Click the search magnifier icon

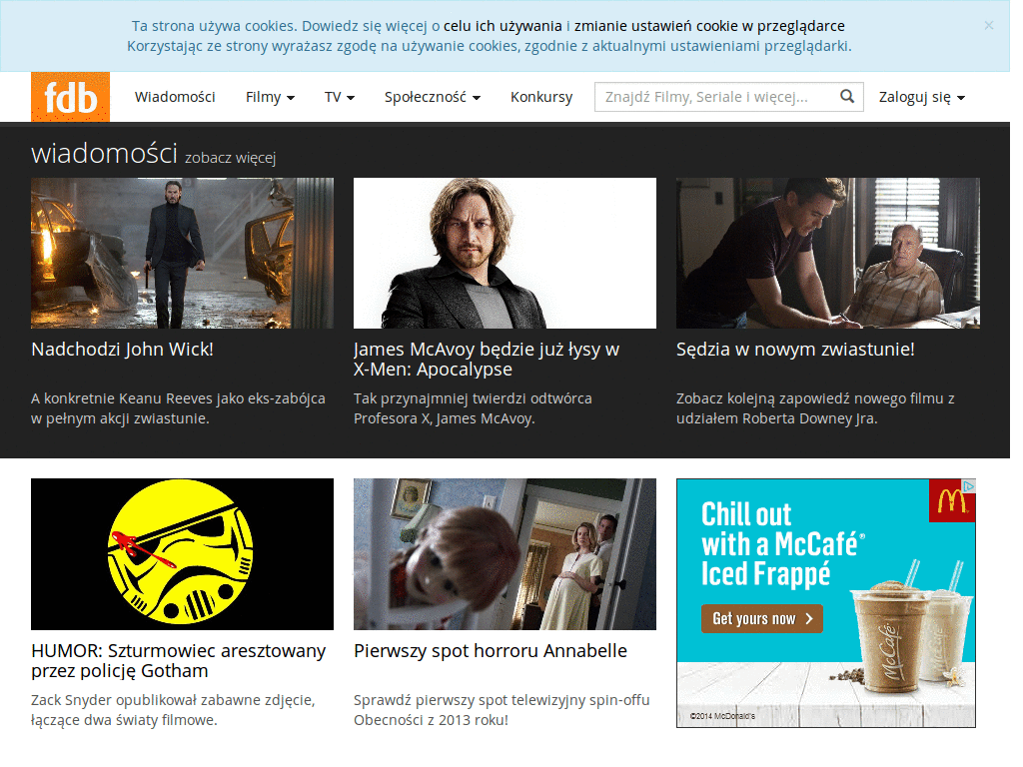coord(847,97)
